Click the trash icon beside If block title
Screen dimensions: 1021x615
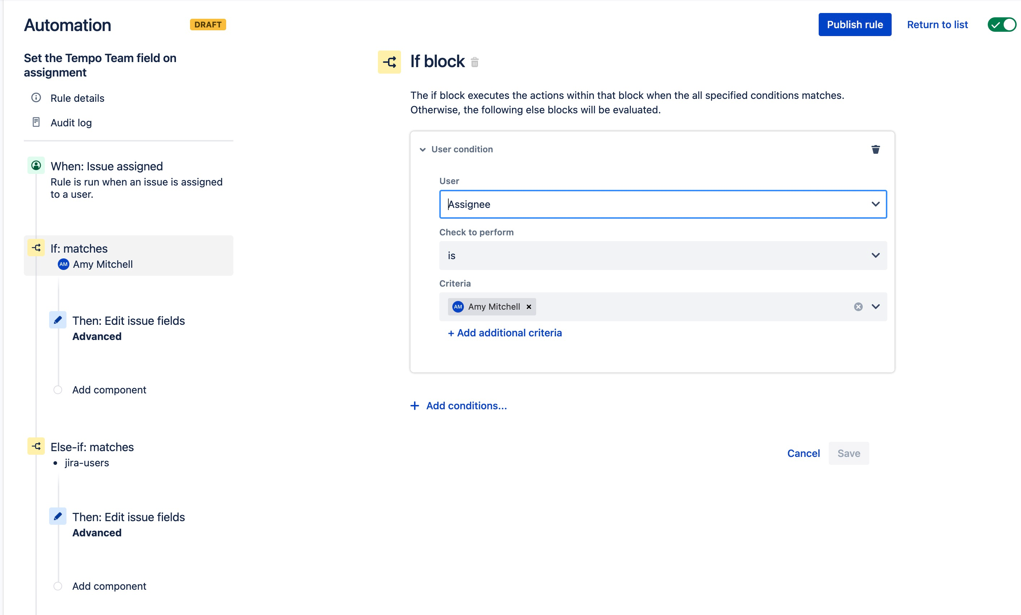point(474,62)
